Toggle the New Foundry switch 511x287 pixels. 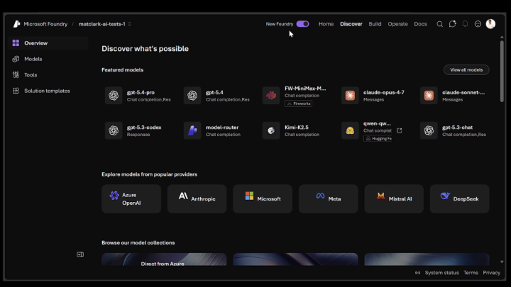pyautogui.click(x=303, y=24)
